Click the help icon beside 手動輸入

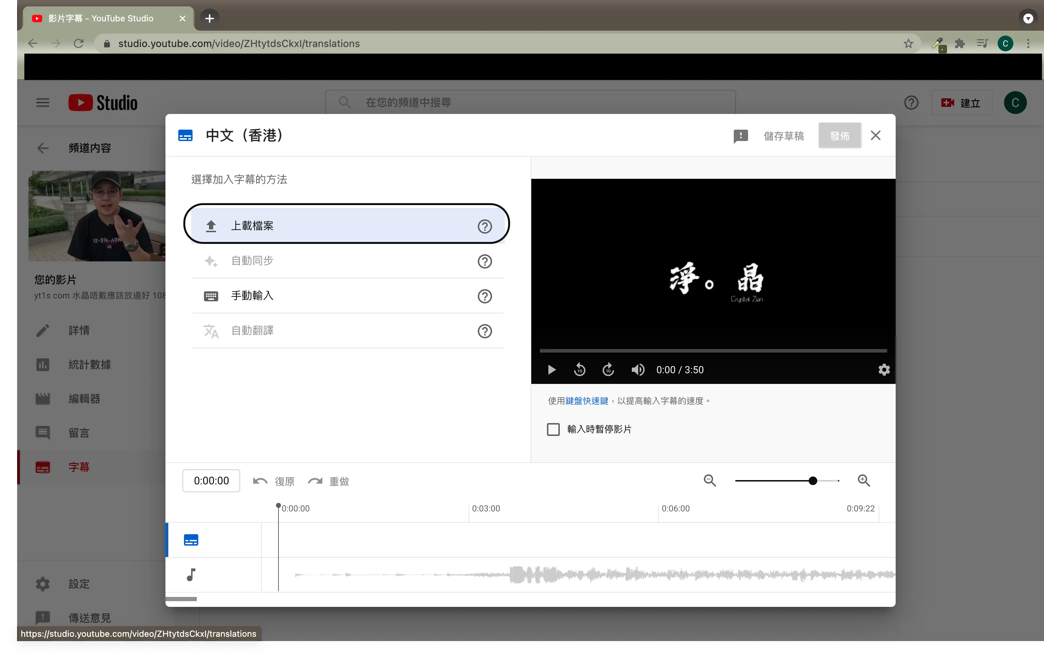tap(484, 296)
